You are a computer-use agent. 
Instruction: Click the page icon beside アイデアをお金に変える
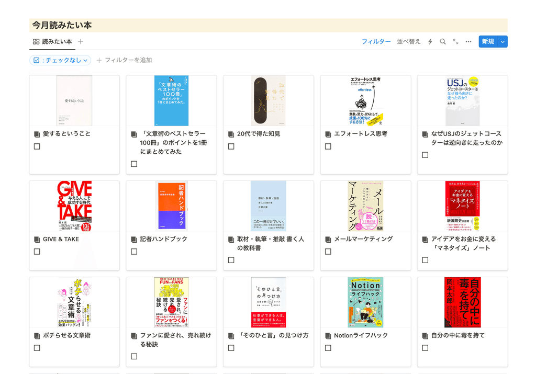[x=425, y=240]
